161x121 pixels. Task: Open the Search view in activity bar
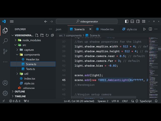(x=5, y=41)
